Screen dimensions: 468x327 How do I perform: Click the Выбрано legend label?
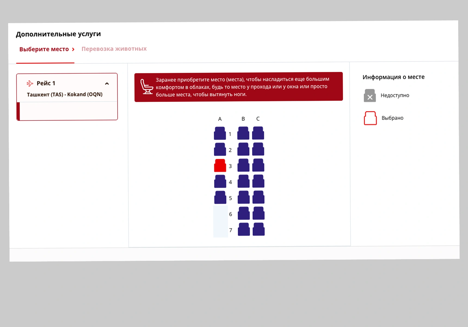pyautogui.click(x=392, y=118)
